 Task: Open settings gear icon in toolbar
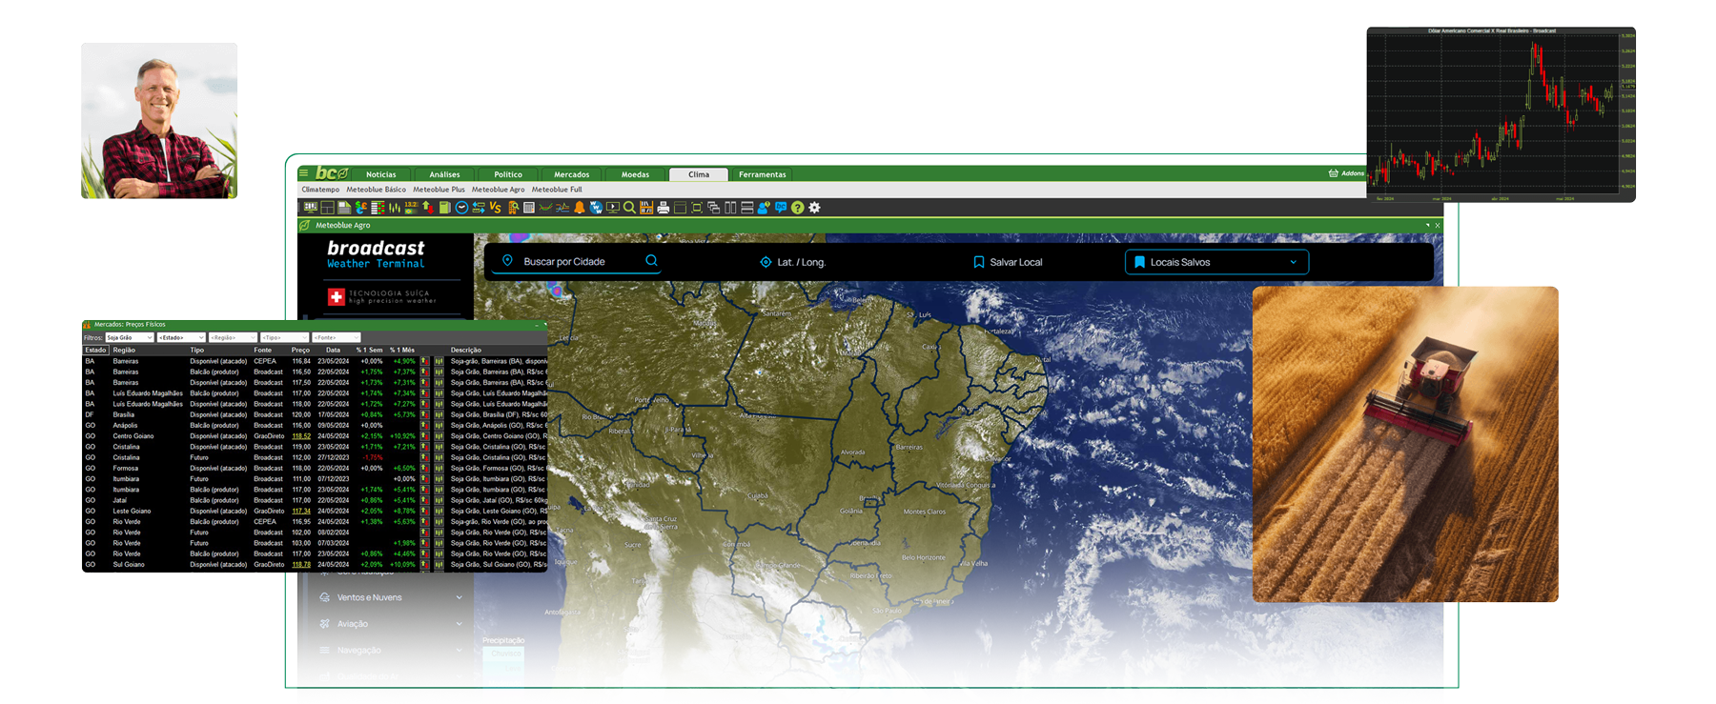coord(814,208)
